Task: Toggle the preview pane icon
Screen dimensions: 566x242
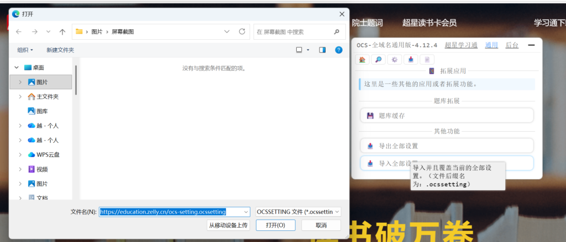Action: [322, 50]
